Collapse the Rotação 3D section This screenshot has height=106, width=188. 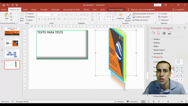158,57
